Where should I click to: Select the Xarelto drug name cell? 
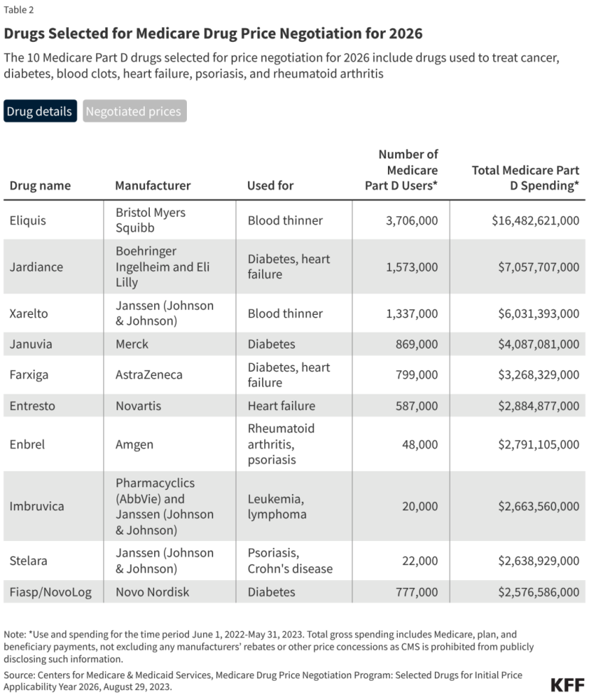click(x=29, y=313)
